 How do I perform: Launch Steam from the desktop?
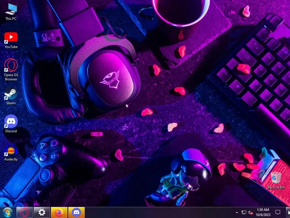coord(11,96)
